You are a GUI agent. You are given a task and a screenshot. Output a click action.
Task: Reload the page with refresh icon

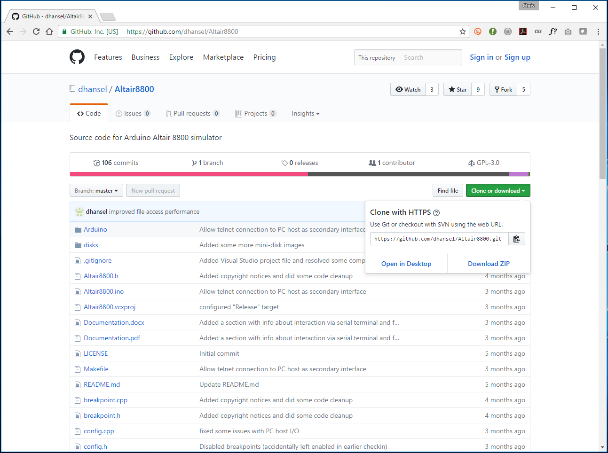coord(36,31)
